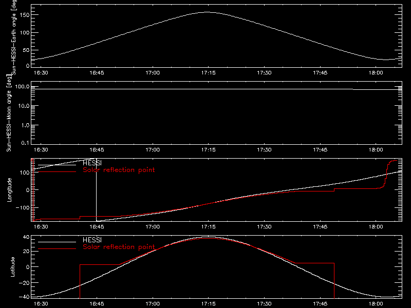The image size is (411, 308).
Task: Select HESSI legend label in Longitude plot
Action: point(92,163)
